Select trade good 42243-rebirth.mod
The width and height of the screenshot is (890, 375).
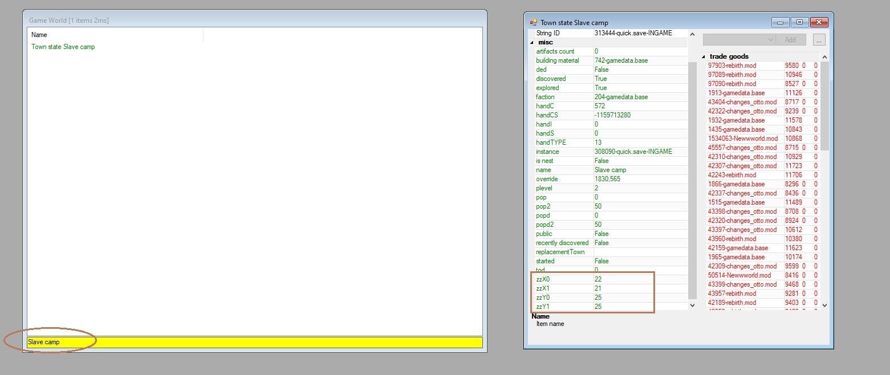tap(732, 175)
